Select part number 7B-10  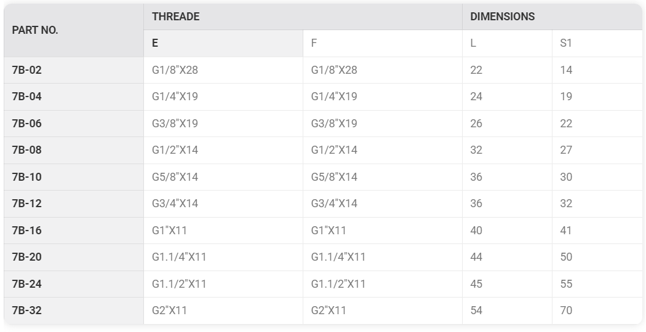pyautogui.click(x=74, y=177)
